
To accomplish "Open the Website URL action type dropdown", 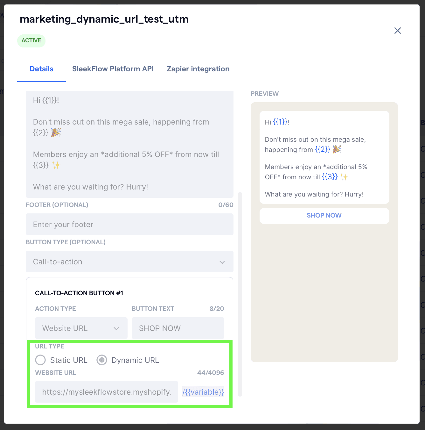I will click(81, 328).
